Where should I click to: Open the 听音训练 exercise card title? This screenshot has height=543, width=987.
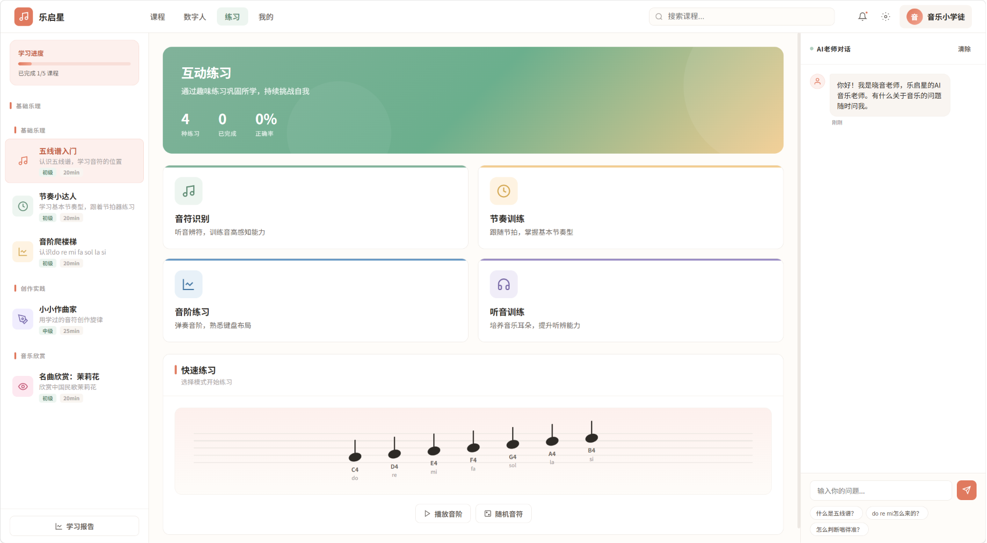pyautogui.click(x=507, y=312)
